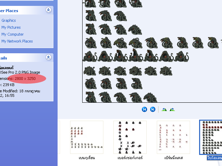Click the large sprite sheet preview image
The width and height of the screenshot is (222, 166).
[152, 51]
